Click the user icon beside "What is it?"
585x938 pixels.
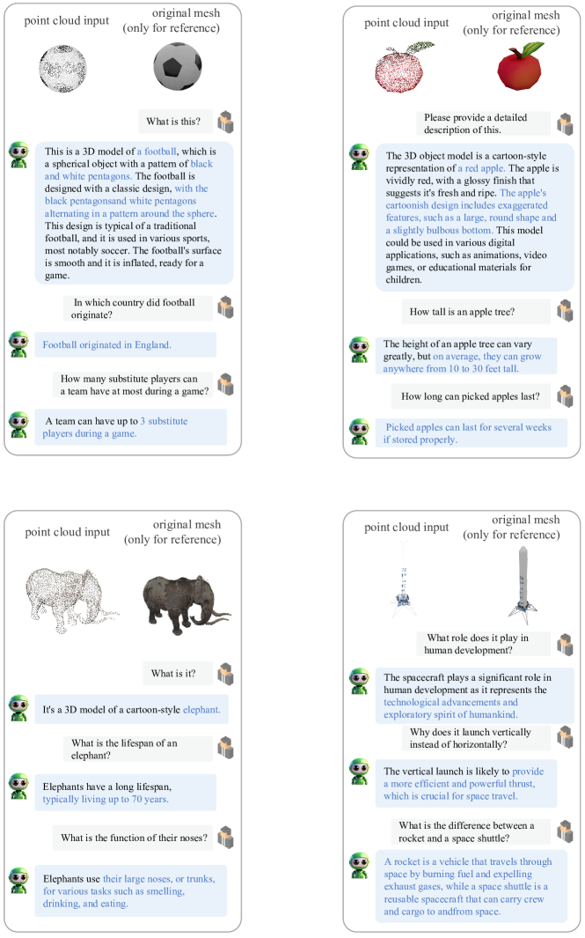tap(225, 674)
